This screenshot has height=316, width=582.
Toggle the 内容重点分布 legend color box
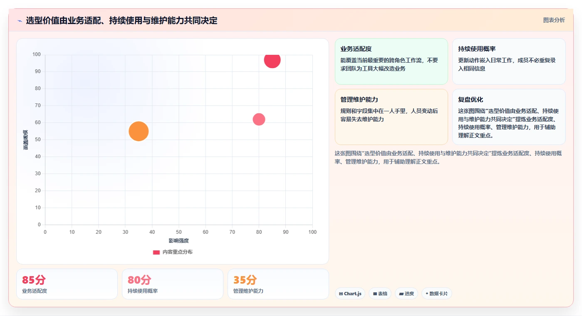[156, 252]
